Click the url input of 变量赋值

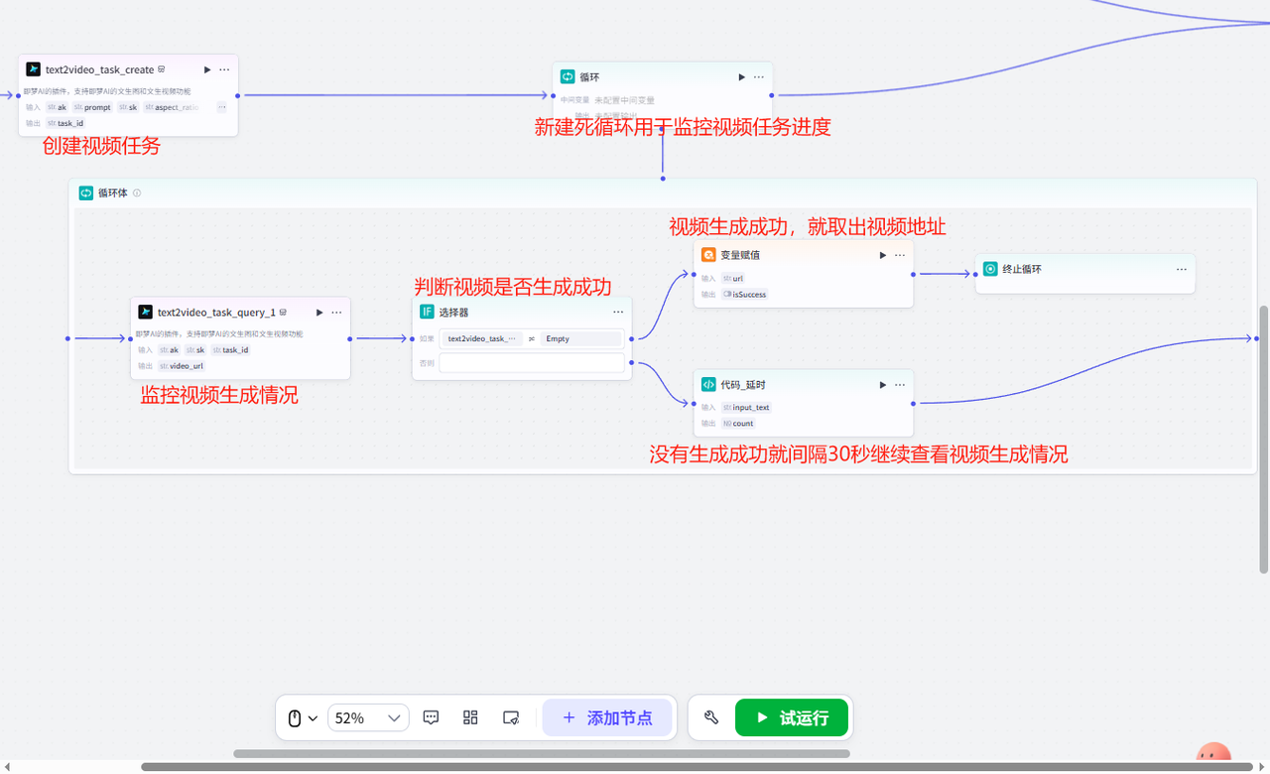(733, 279)
